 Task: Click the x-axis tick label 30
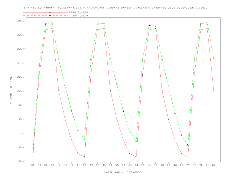pos(97,165)
